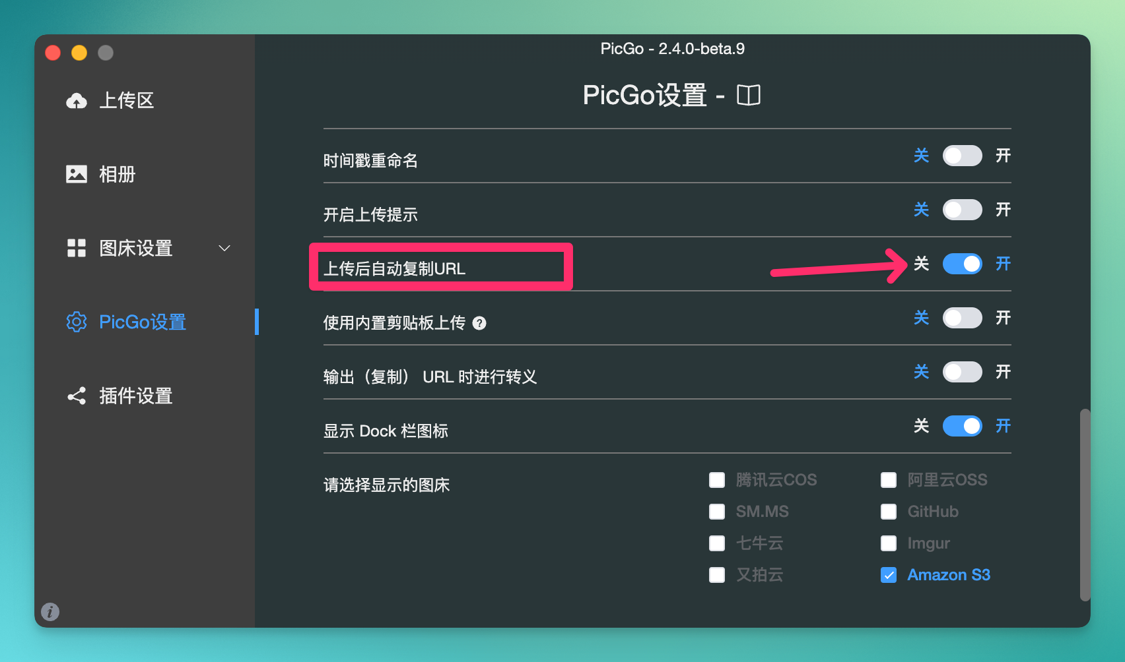Check the GitHub checkbox
This screenshot has width=1125, height=662.
pos(889,512)
